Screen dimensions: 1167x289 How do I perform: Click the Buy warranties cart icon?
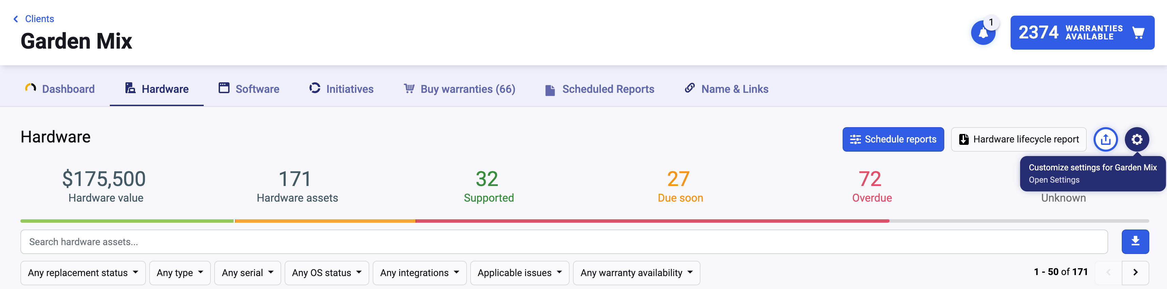click(x=409, y=88)
